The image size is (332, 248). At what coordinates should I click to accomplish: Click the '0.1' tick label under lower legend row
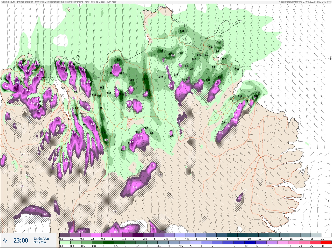61,246
